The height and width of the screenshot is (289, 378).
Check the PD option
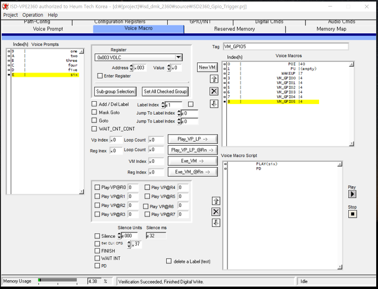pos(98,266)
